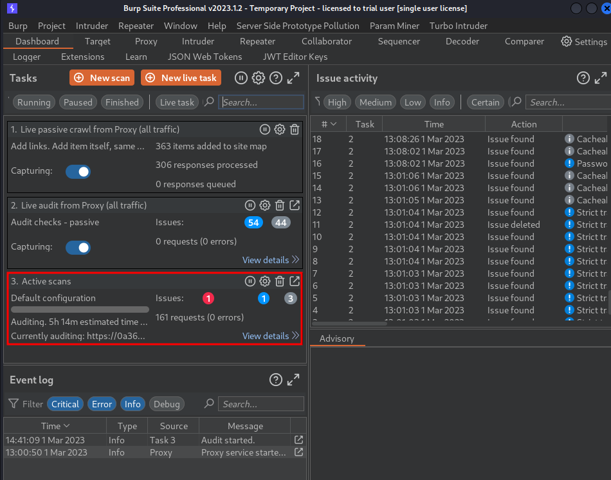The width and height of the screenshot is (611, 480).
Task: Toggle the Paused tasks filter
Action: tap(78, 102)
